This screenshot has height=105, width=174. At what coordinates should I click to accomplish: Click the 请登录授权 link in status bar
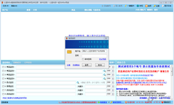[x=118, y=102]
